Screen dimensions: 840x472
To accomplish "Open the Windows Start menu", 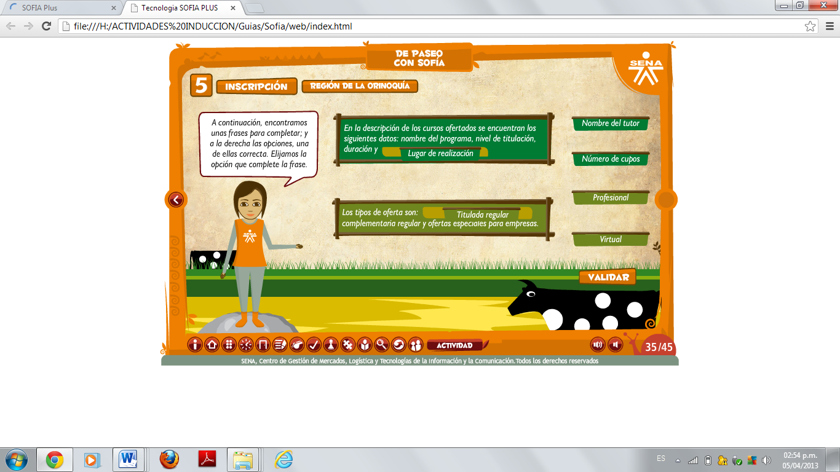I will point(16,460).
